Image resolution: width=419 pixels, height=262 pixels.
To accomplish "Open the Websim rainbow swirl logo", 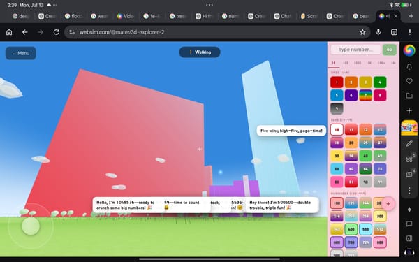I will click(409, 50).
